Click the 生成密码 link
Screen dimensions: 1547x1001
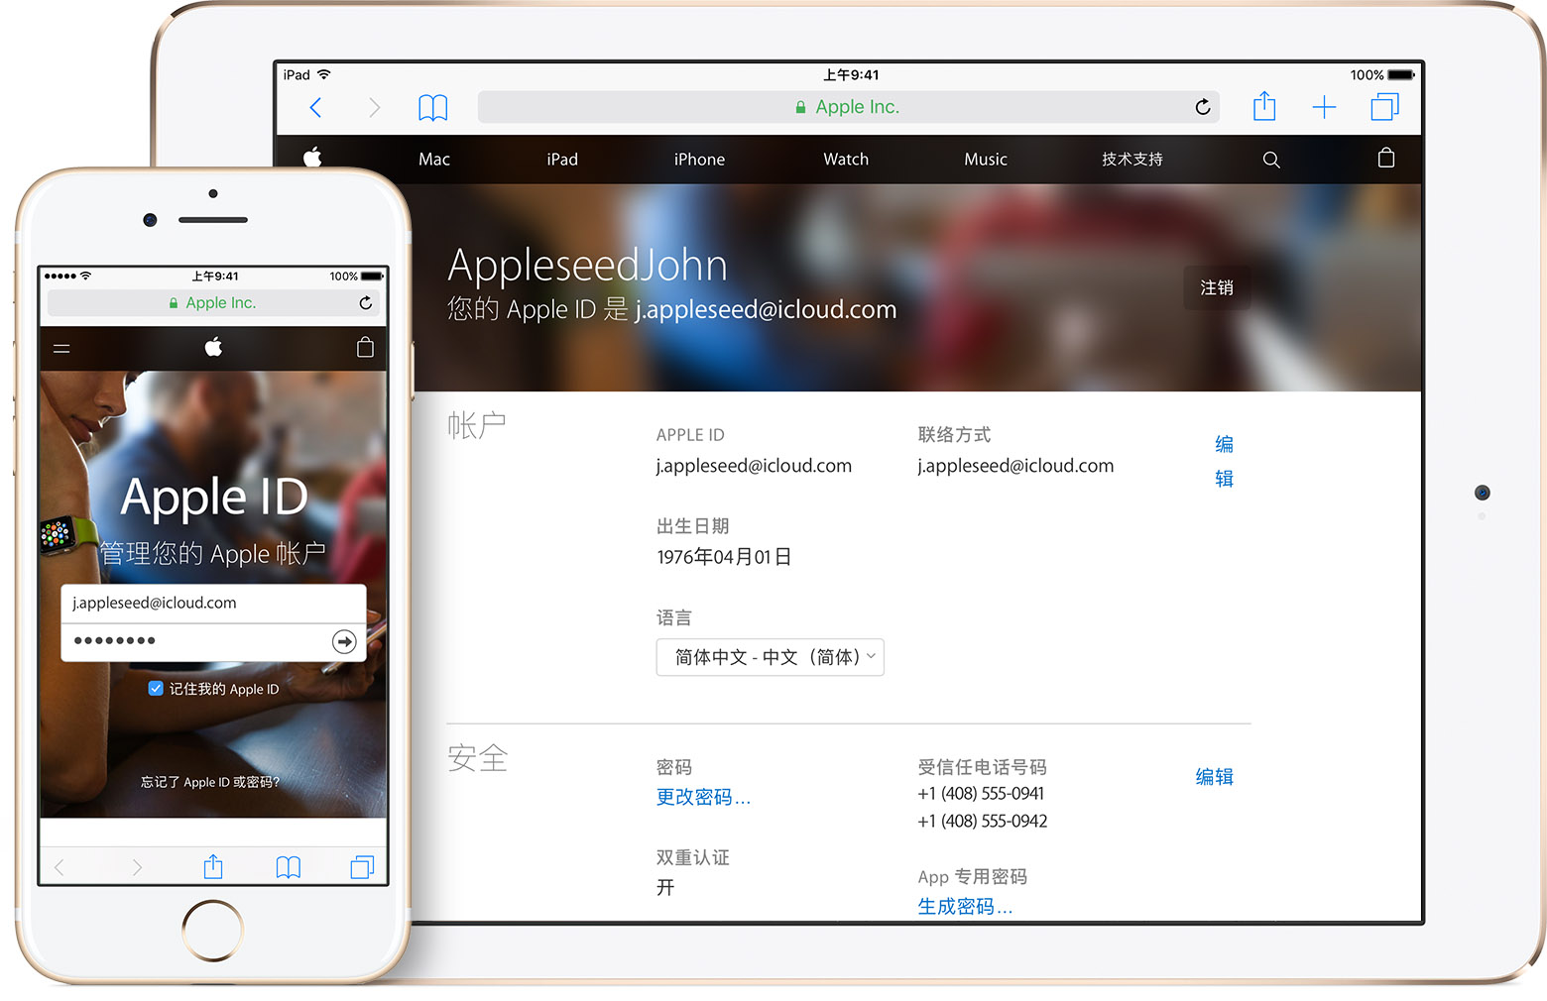click(x=965, y=907)
